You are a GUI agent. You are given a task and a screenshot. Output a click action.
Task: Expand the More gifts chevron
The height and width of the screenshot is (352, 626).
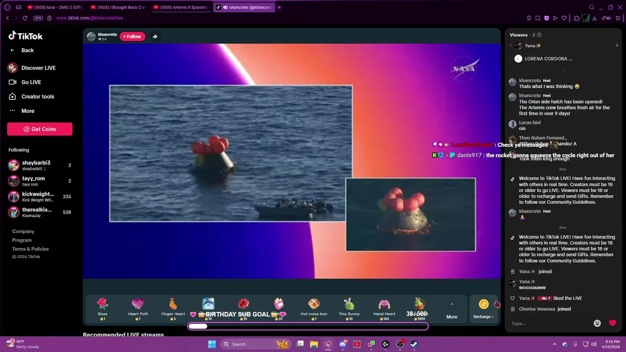(x=452, y=304)
